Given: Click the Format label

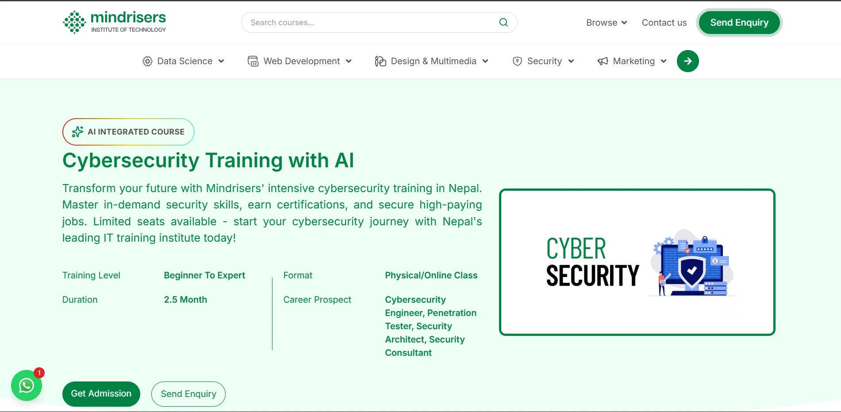Looking at the screenshot, I should [298, 275].
